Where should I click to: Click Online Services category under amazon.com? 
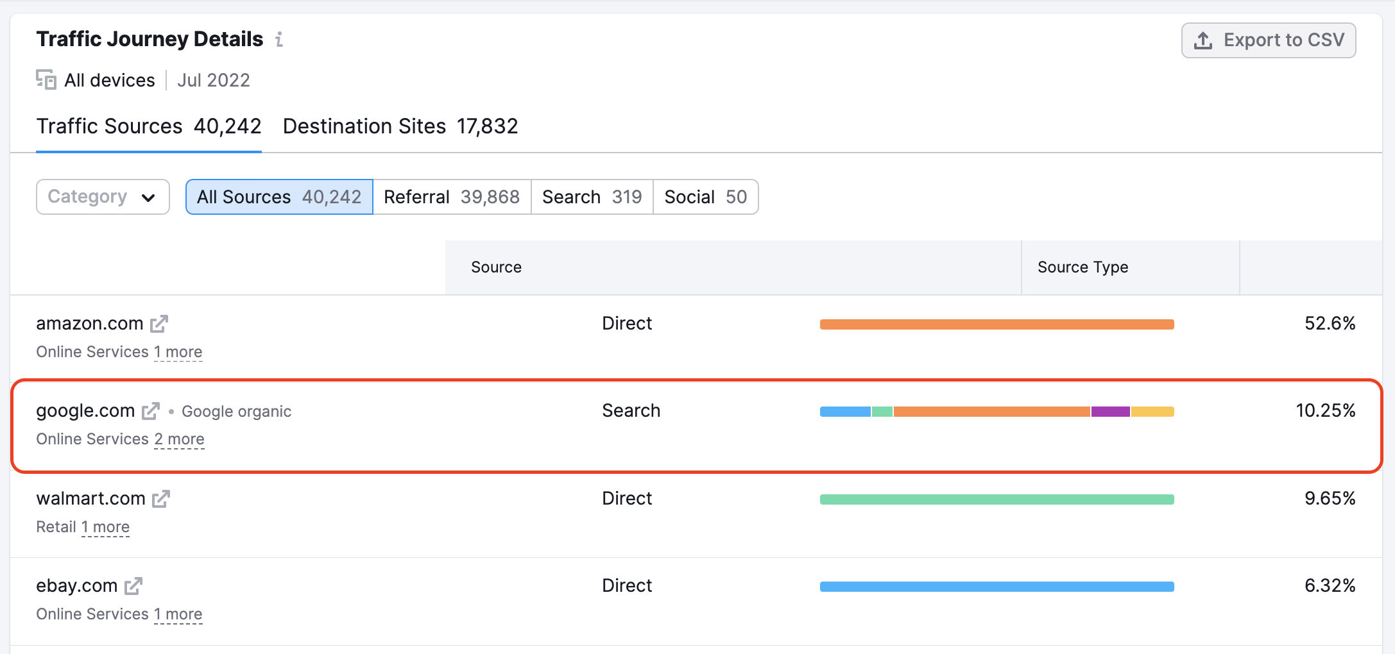(92, 352)
